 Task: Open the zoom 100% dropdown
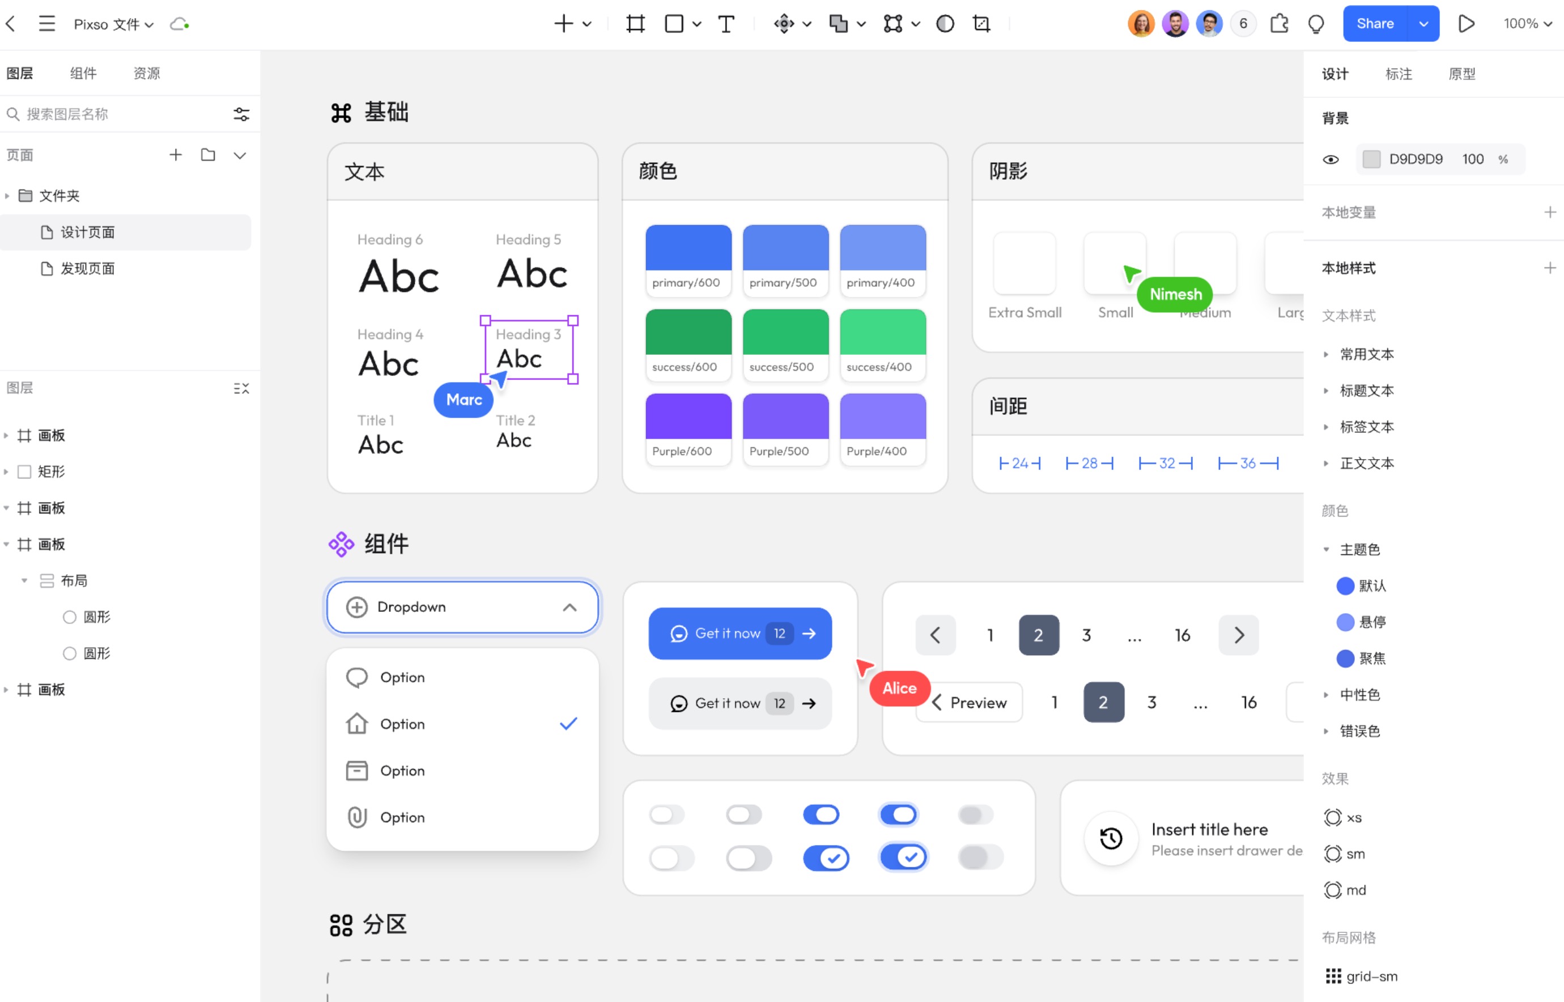(x=1527, y=24)
